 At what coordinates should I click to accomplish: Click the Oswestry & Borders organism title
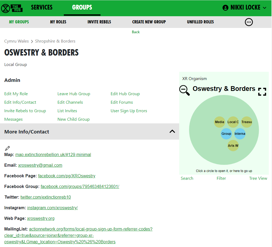[x=224, y=89]
